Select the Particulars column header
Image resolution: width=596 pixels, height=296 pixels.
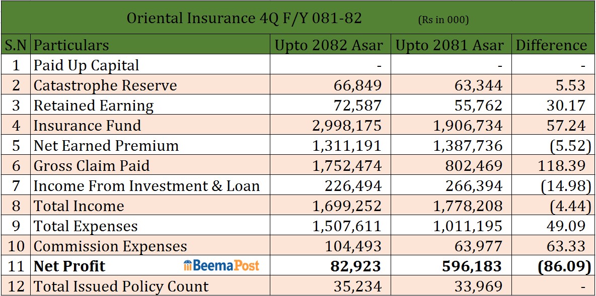tap(71, 45)
